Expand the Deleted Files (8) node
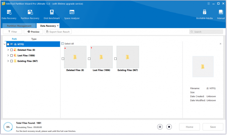The image size is (227, 135). coord(8,50)
